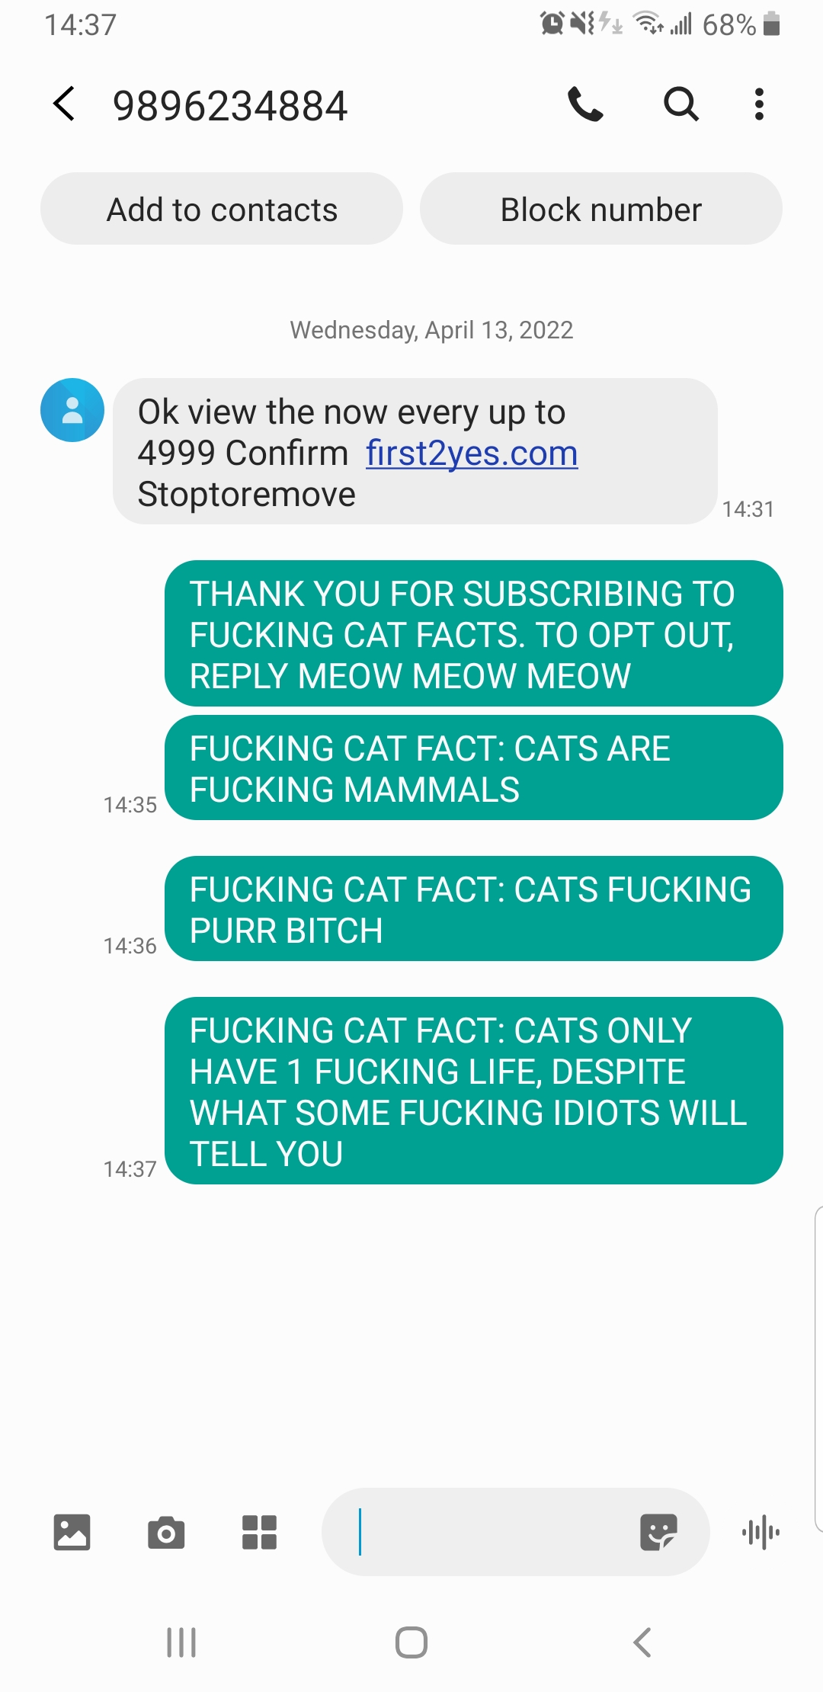Start voice recording with the waveform icon
This screenshot has height=1692, width=823.
[761, 1532]
